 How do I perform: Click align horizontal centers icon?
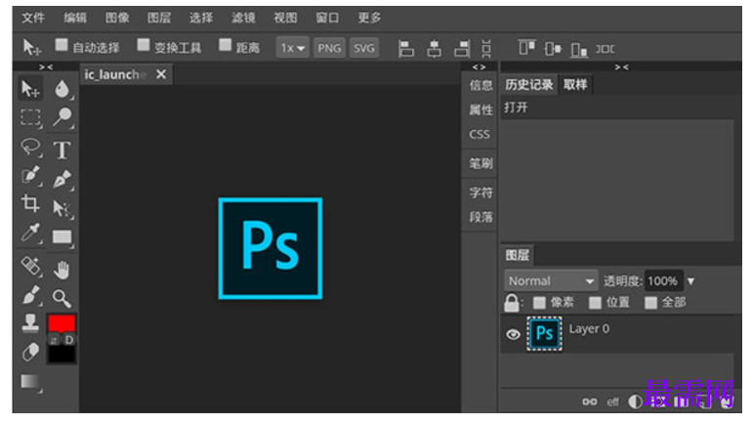click(x=434, y=49)
